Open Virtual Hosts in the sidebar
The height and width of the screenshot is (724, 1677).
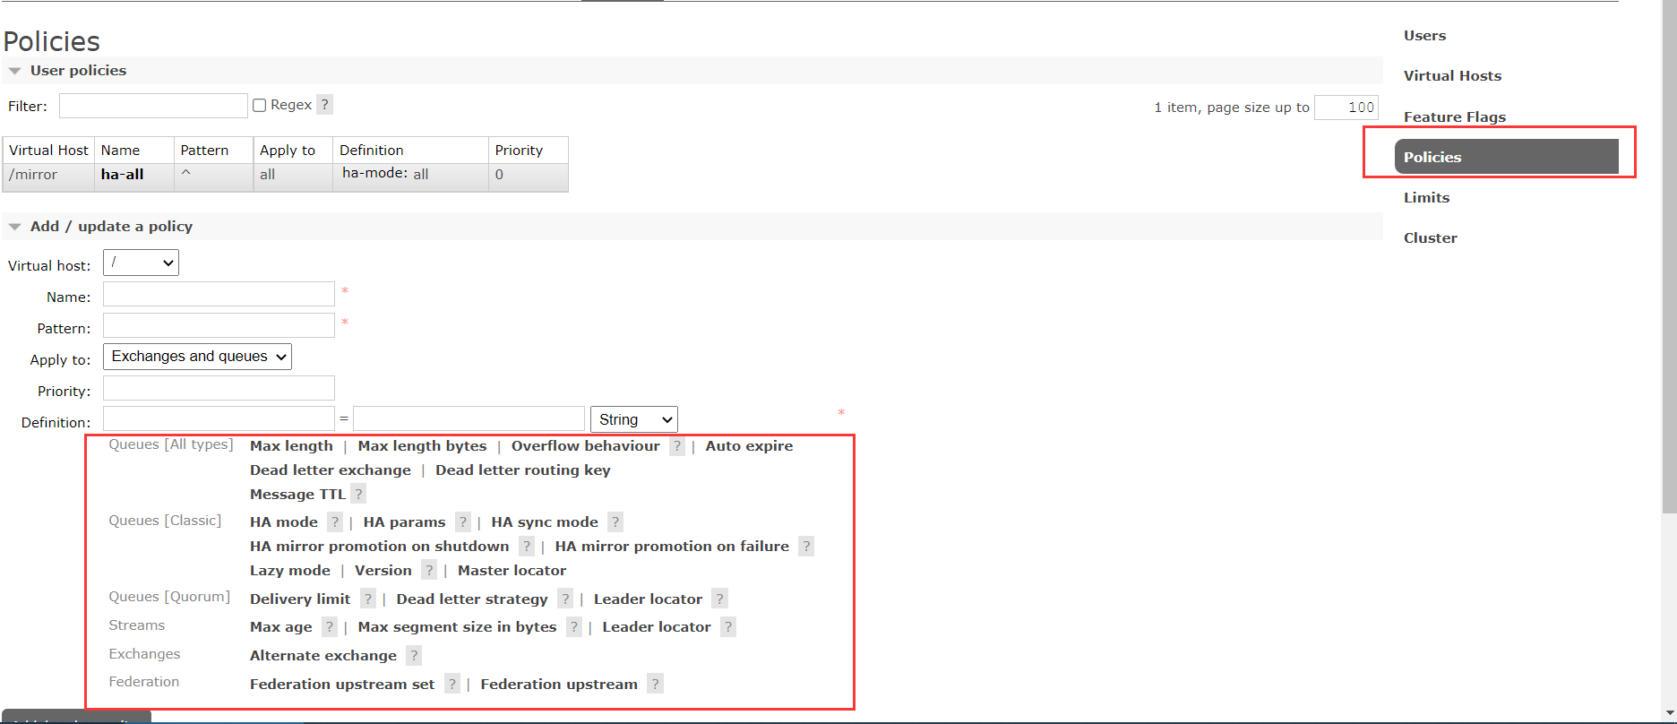coord(1452,76)
